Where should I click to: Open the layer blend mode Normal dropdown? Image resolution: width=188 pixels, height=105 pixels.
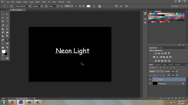coord(156,71)
